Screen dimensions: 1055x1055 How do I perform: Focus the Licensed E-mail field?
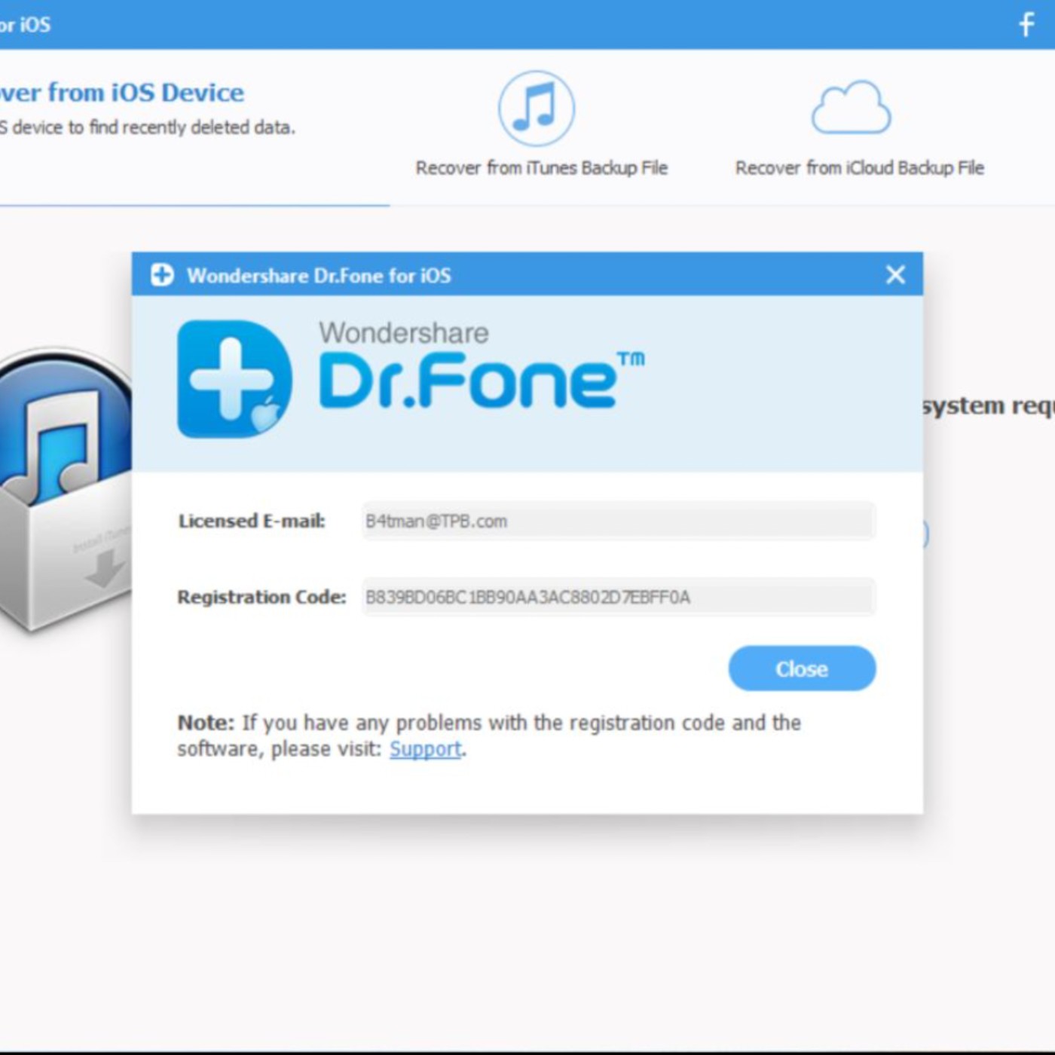[x=619, y=521]
